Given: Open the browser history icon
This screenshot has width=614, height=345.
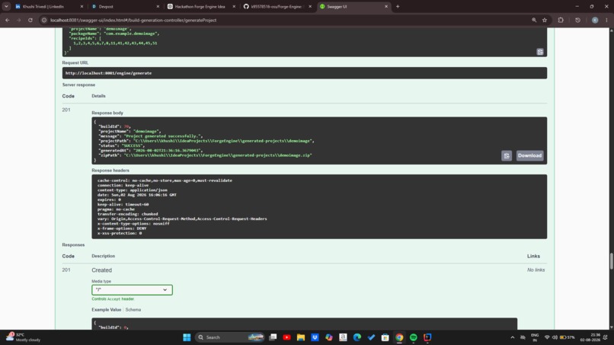Looking at the screenshot, I should 577,20.
